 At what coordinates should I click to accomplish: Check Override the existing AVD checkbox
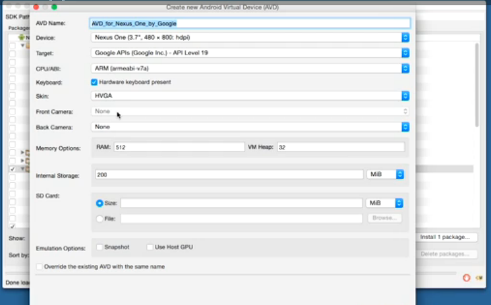tap(39, 267)
